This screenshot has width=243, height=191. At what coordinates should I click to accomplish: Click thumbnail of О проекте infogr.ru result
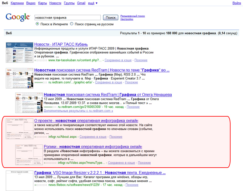tap(20, 129)
